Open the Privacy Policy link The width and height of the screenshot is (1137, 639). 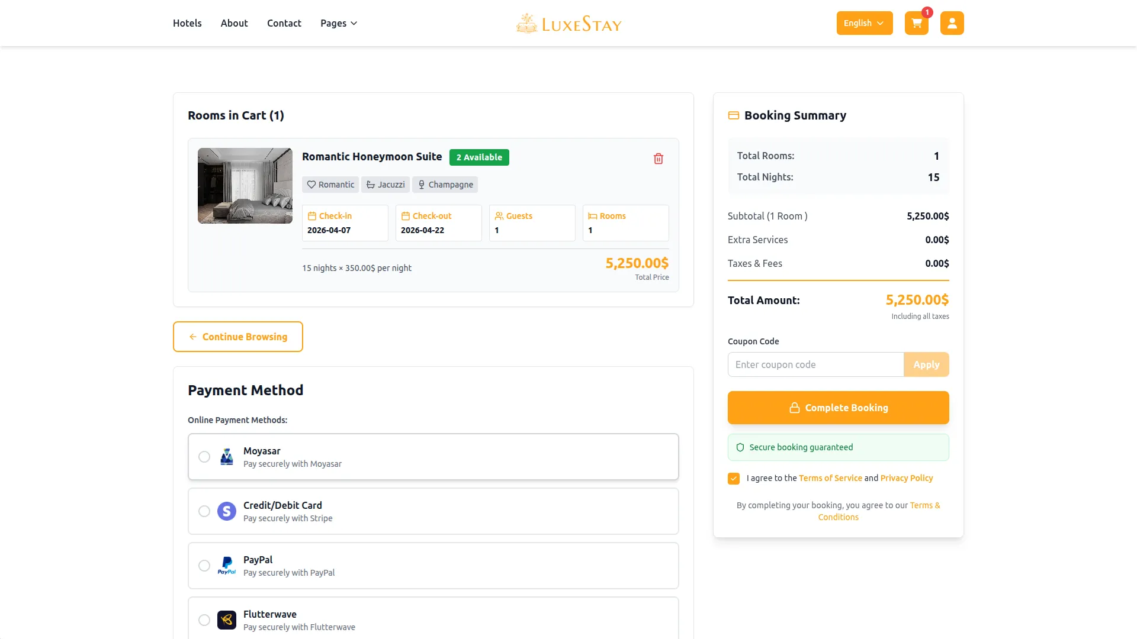tap(906, 478)
